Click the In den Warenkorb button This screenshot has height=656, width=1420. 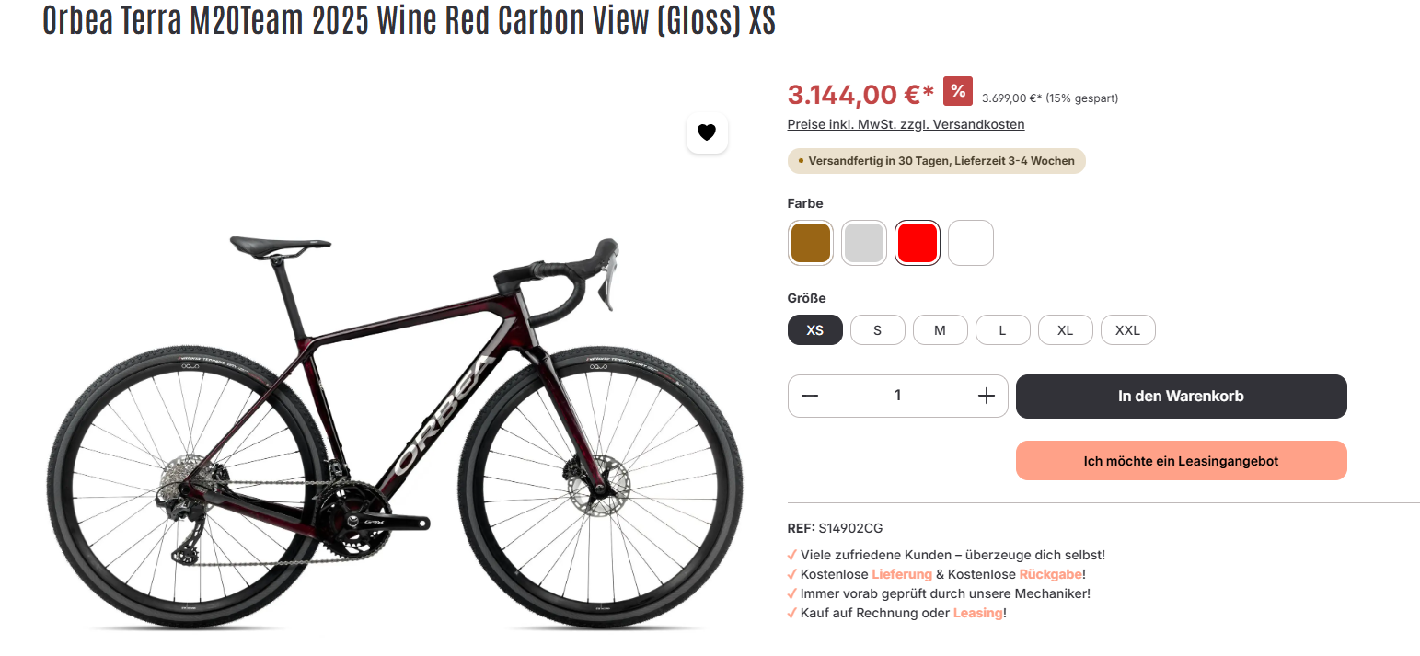pyautogui.click(x=1181, y=397)
